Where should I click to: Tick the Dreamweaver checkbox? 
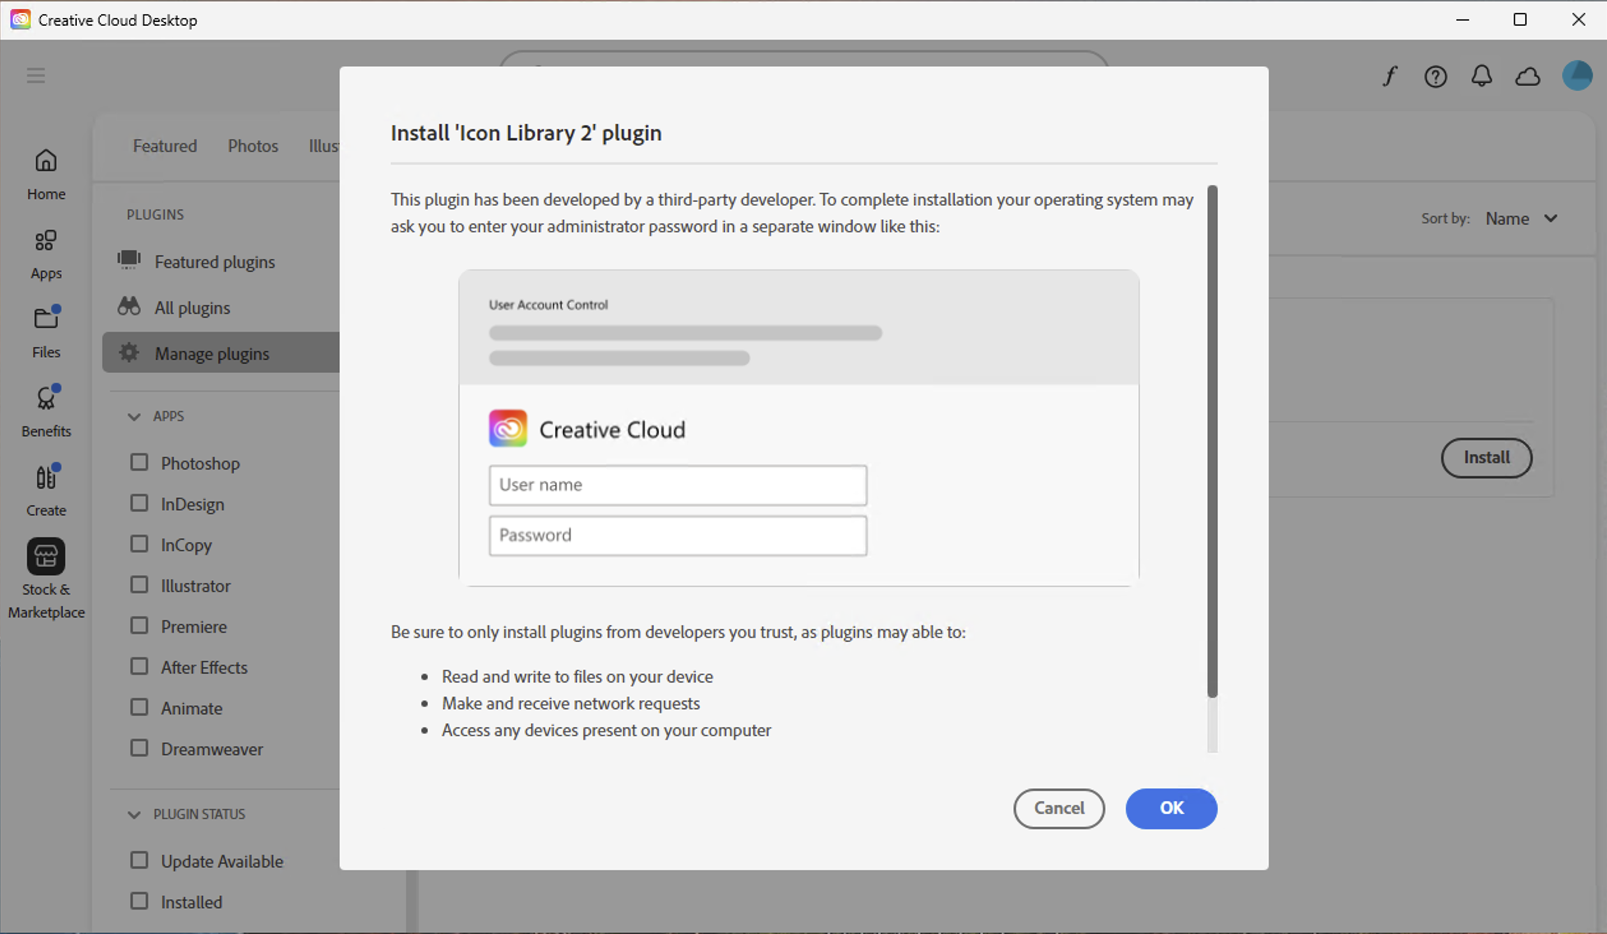tap(139, 748)
